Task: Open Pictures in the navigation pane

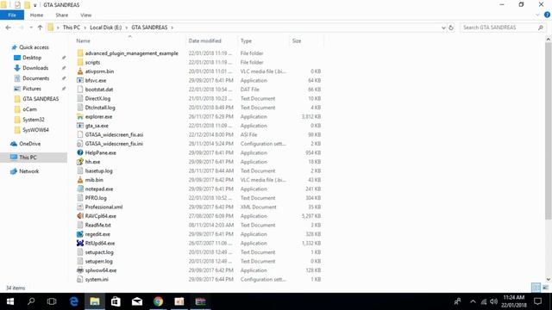Action: [x=32, y=89]
